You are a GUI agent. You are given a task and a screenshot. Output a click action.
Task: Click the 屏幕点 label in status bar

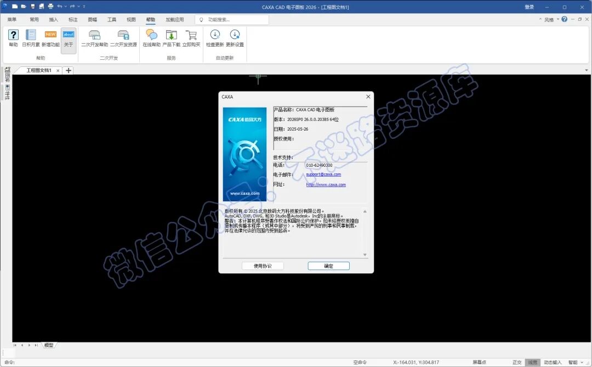tap(480, 362)
